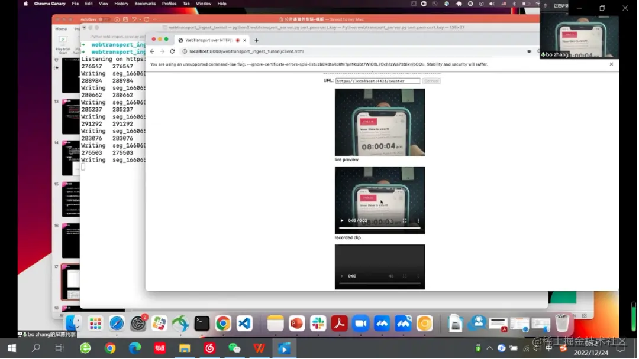639x359 pixels.
Task: Click Play from Start in PowerPoint
Action: tap(63, 45)
